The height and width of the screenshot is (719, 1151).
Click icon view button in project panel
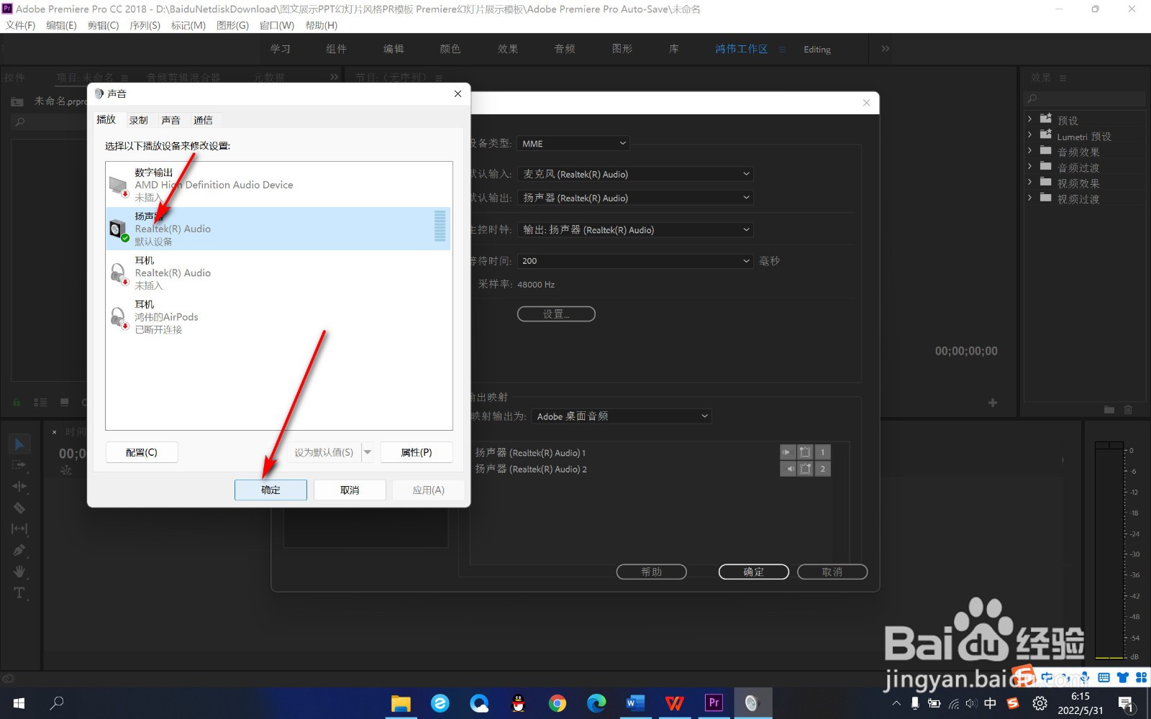65,403
